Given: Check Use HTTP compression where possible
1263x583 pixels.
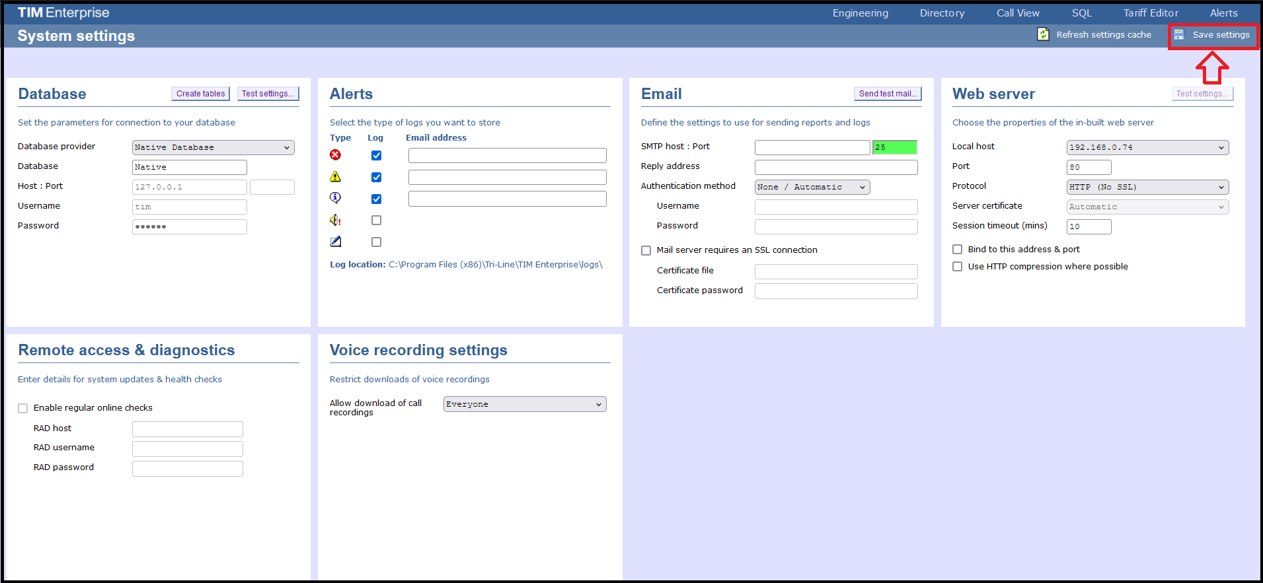Looking at the screenshot, I should click(957, 267).
